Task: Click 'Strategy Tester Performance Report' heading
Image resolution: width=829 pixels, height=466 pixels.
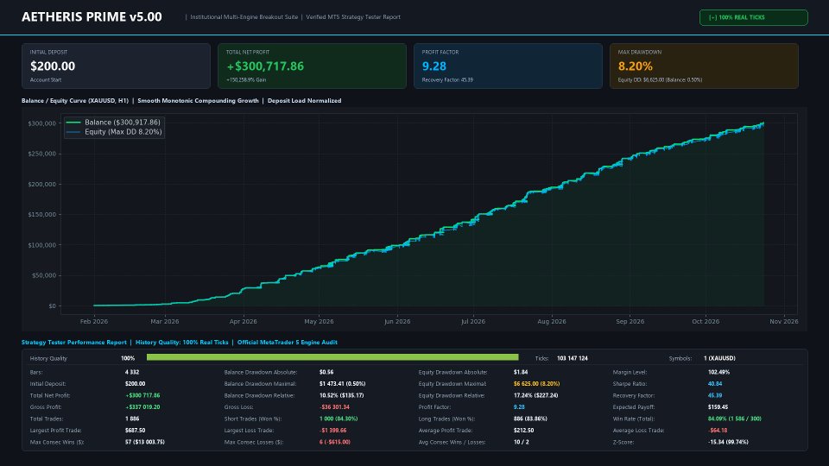Action: [74, 343]
